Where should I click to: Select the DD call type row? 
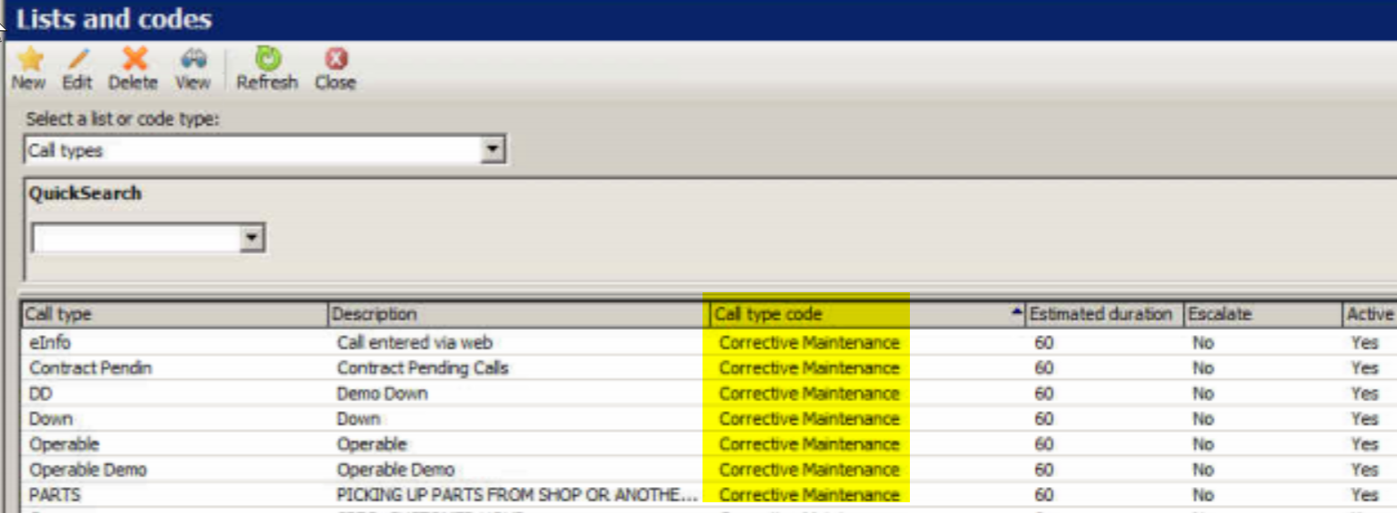[x=710, y=393]
